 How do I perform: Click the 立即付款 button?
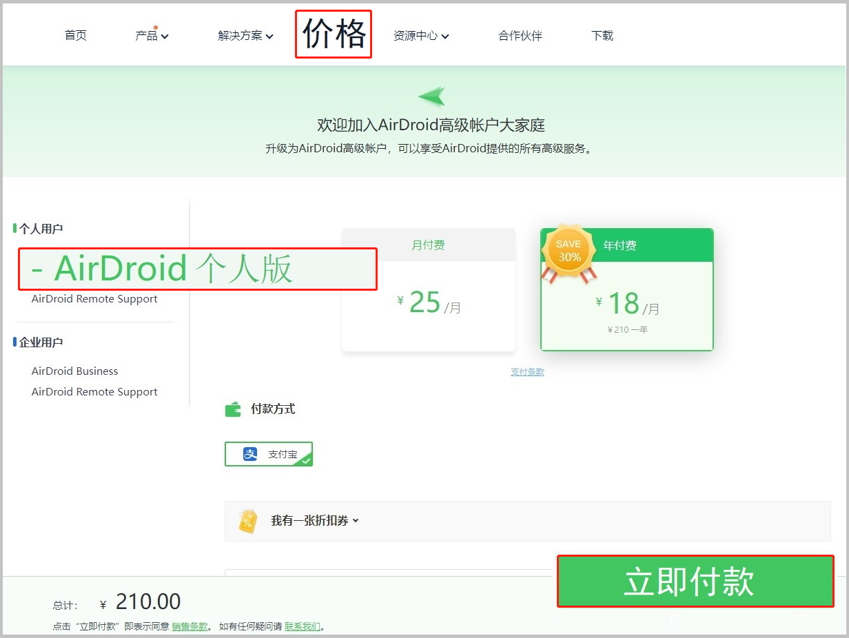[695, 581]
